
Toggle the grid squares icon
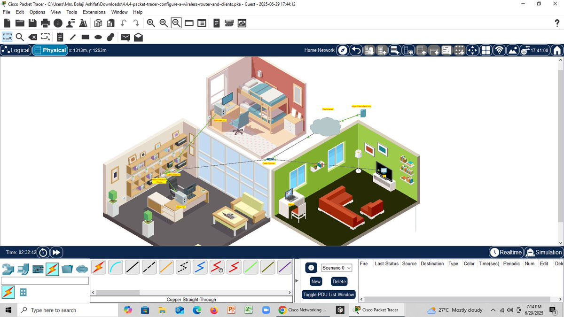(486, 50)
